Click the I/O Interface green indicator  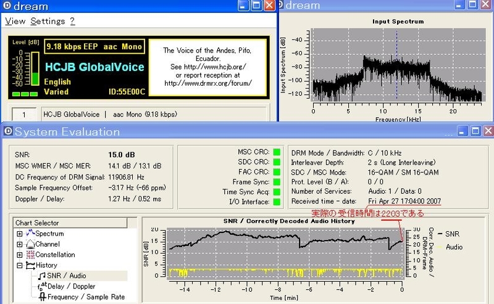[x=277, y=202]
